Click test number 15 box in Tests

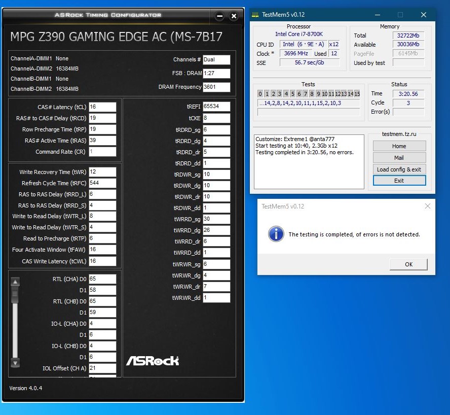tap(357, 94)
